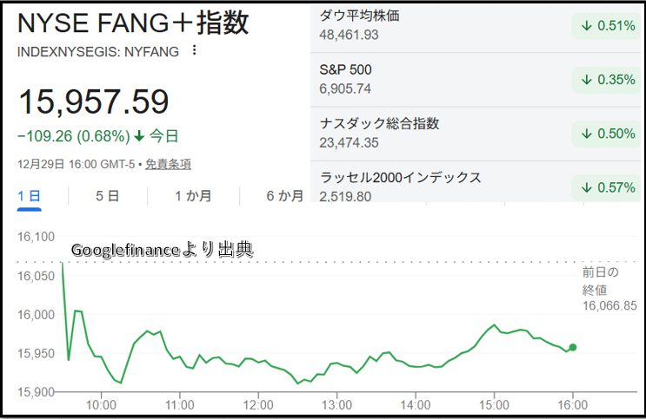Click the 15:00 mark on the time axis
The width and height of the screenshot is (646, 419).
494,405
